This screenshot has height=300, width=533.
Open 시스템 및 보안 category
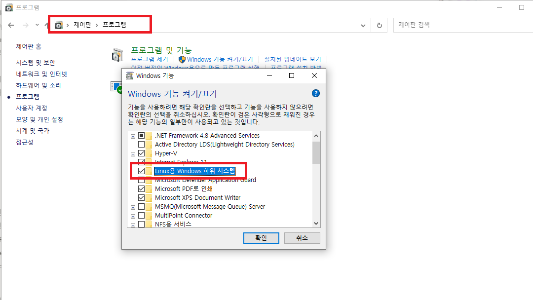click(36, 63)
